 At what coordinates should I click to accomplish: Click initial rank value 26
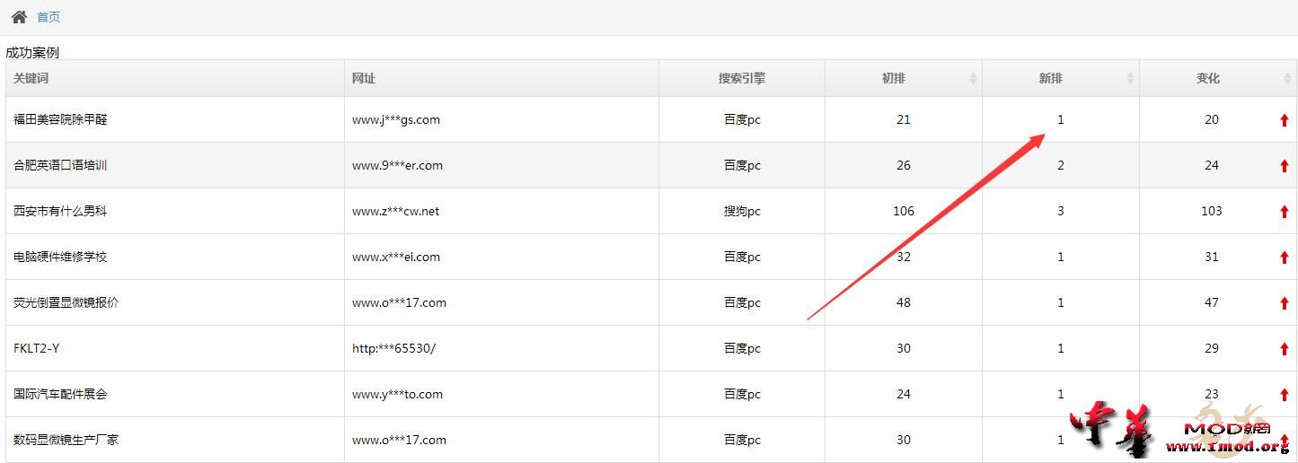904,165
